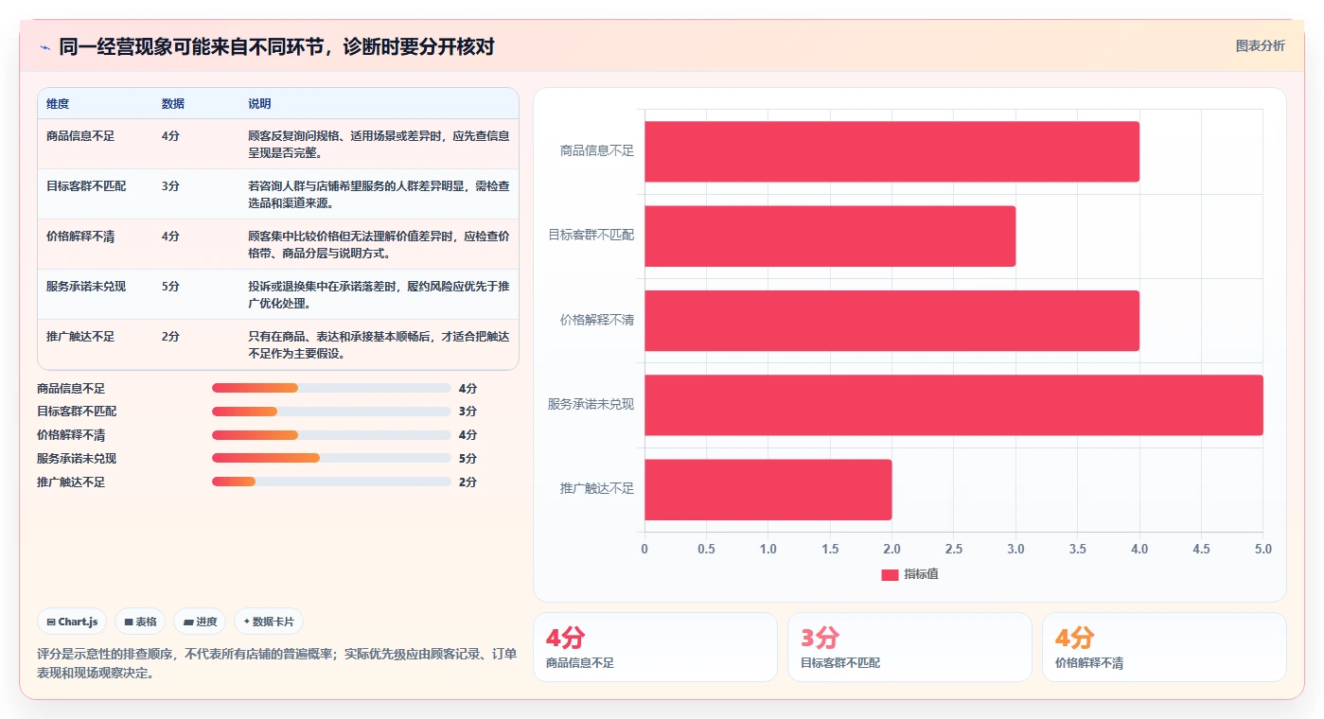Click the 3分 cell in the table
This screenshot has width=1324, height=719.
[170, 186]
